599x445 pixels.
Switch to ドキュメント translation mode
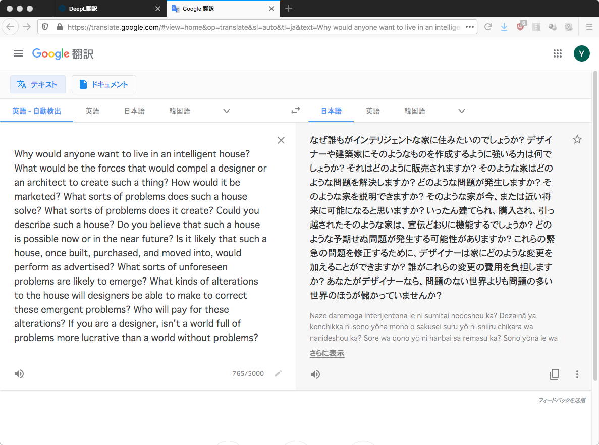pos(103,84)
